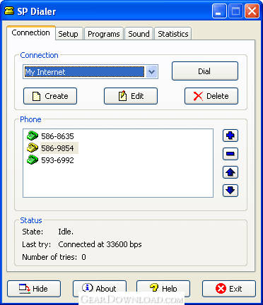263x305 pixels.
Task: Edit the selected connection
Action: (131, 96)
